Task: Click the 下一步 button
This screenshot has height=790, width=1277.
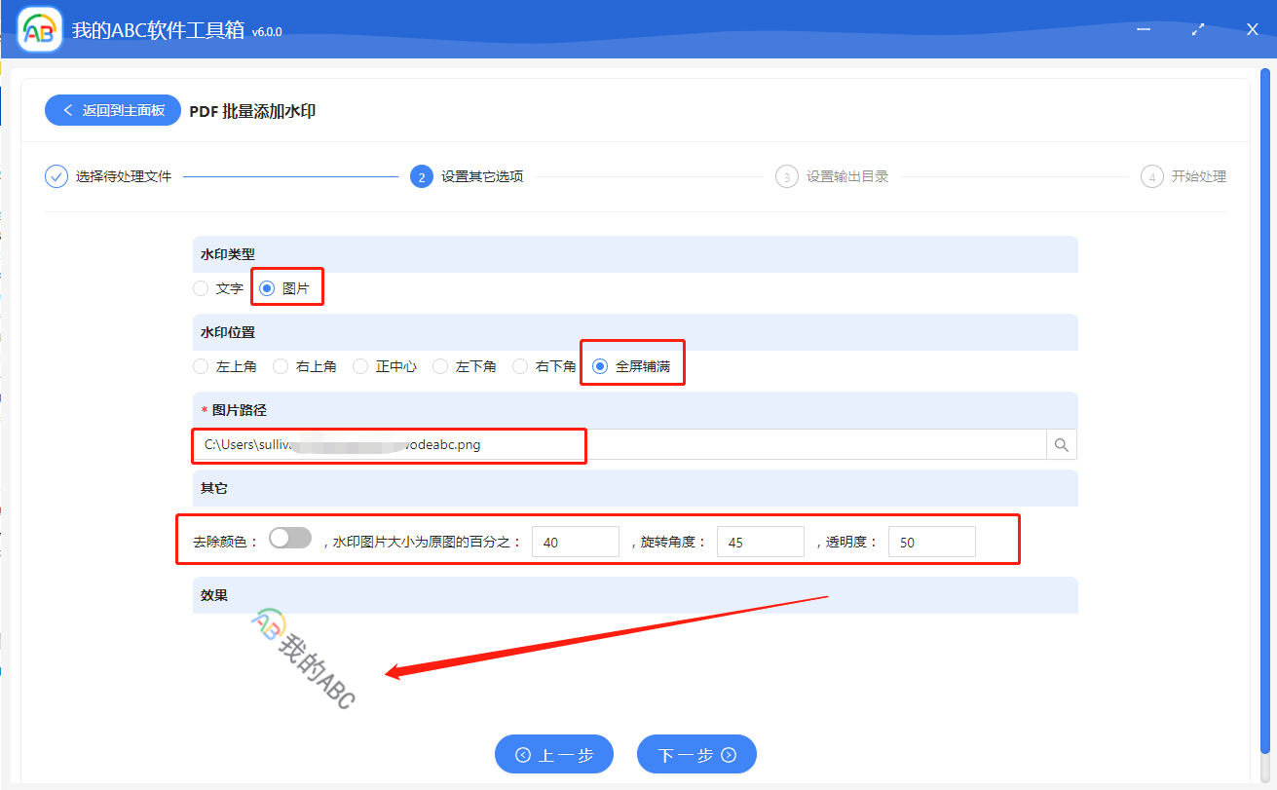Action: (x=696, y=754)
